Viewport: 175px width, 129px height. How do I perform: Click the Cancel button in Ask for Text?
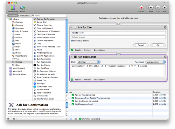141,45
